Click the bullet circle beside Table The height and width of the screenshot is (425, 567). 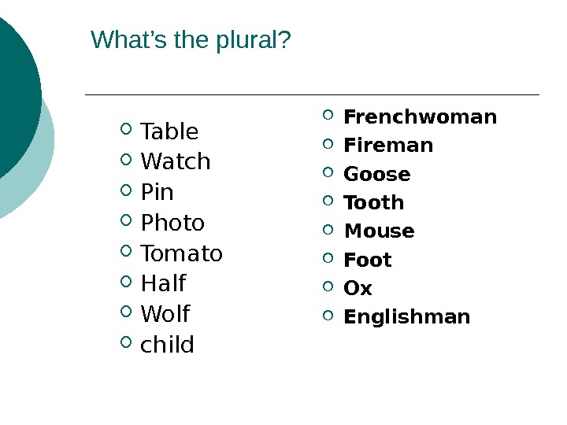coord(128,128)
